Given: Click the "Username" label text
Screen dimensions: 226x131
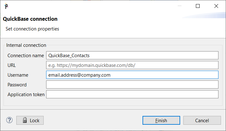Looking at the screenshot, I should click(18, 75).
